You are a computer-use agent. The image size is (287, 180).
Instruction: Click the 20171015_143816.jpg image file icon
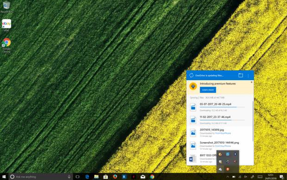pos(193,133)
